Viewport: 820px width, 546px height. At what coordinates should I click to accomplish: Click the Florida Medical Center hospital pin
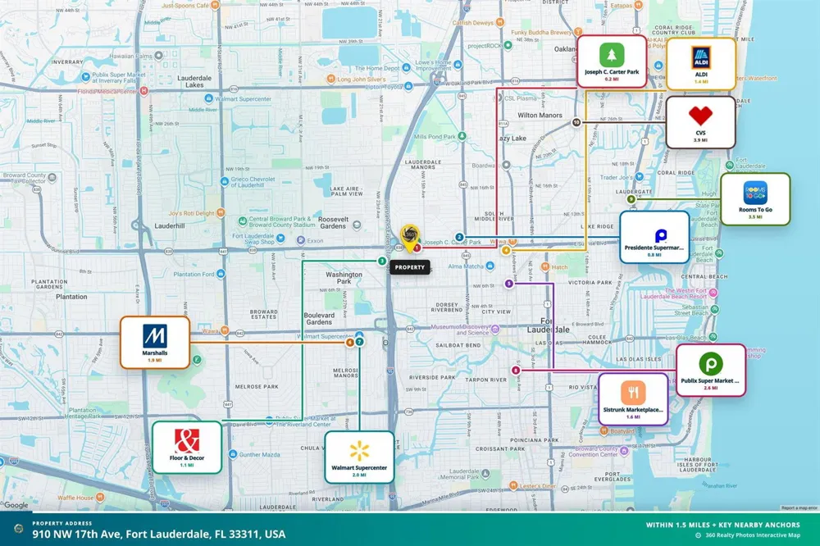coord(143,91)
